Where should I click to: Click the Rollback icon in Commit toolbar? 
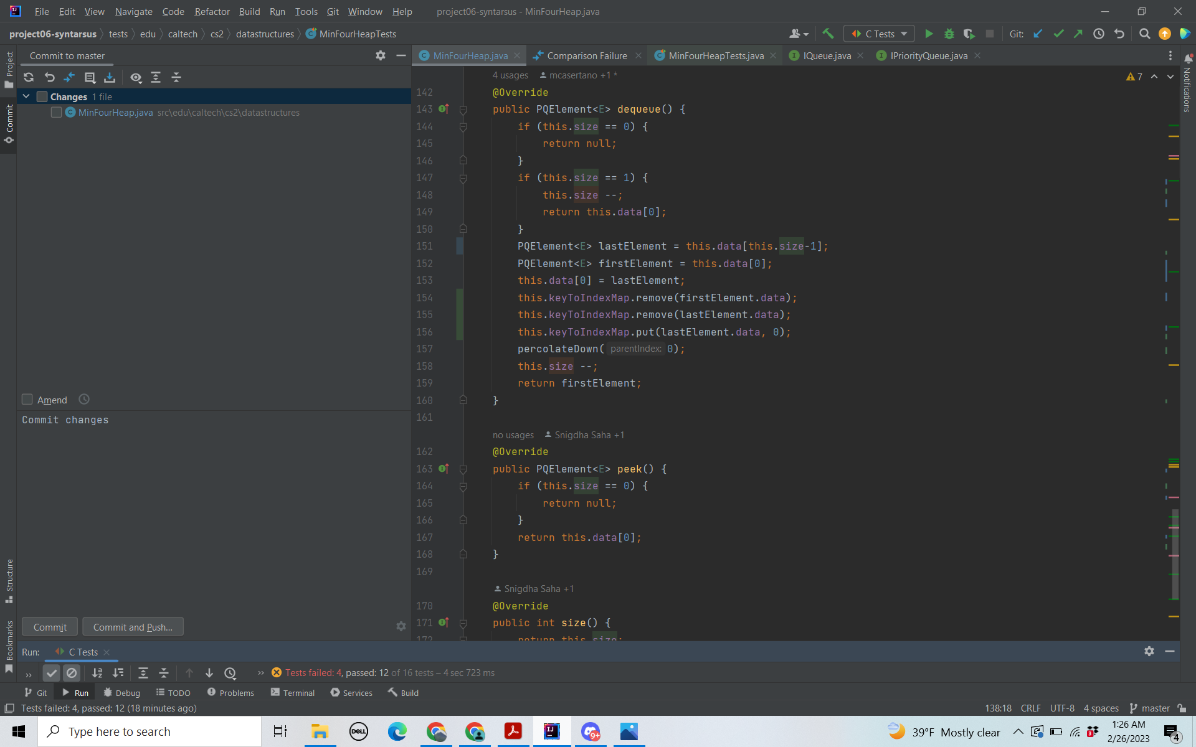(x=49, y=77)
